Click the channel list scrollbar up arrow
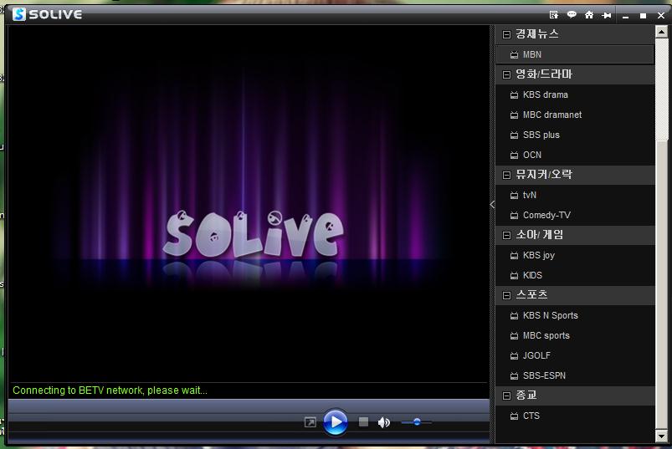This screenshot has width=672, height=449. pos(662,32)
